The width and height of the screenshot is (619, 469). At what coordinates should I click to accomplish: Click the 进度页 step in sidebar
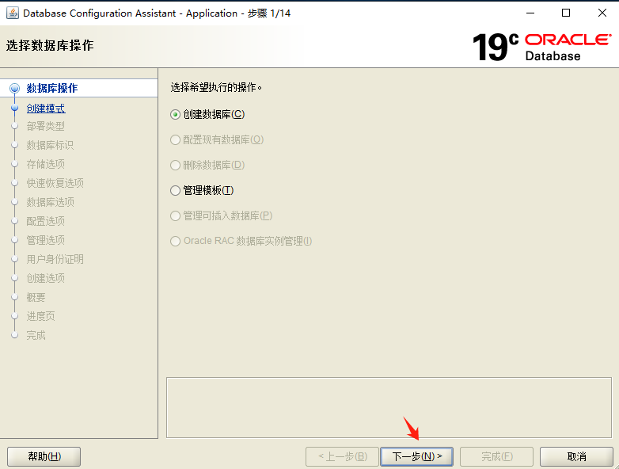click(x=40, y=316)
